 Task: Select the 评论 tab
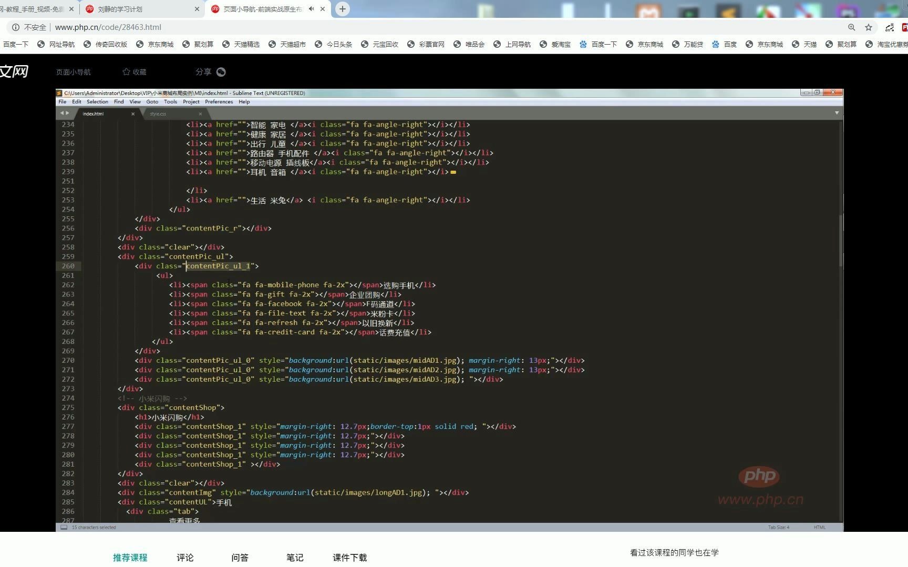[x=185, y=558]
